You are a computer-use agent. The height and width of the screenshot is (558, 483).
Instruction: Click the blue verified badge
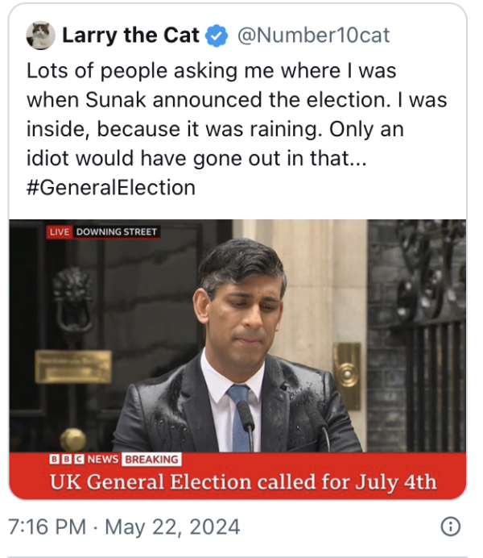point(217,35)
